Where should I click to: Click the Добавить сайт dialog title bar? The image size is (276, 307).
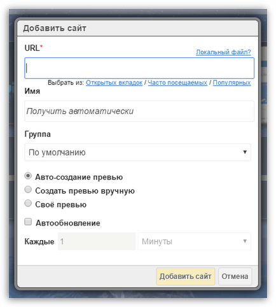coord(137,28)
